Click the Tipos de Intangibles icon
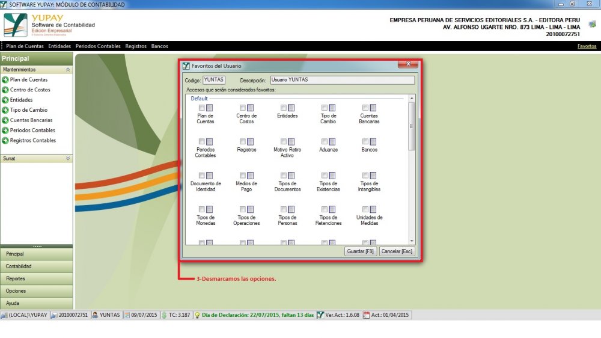This screenshot has width=601, height=338. coord(373,176)
